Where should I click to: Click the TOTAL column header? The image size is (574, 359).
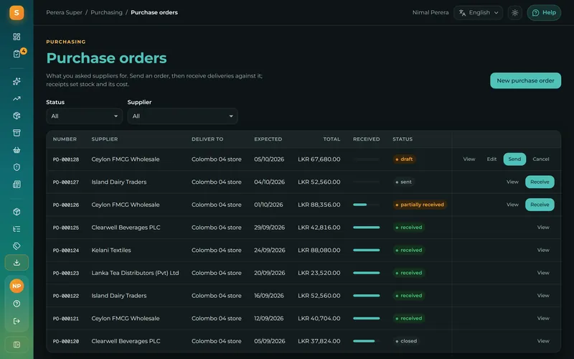click(x=331, y=139)
